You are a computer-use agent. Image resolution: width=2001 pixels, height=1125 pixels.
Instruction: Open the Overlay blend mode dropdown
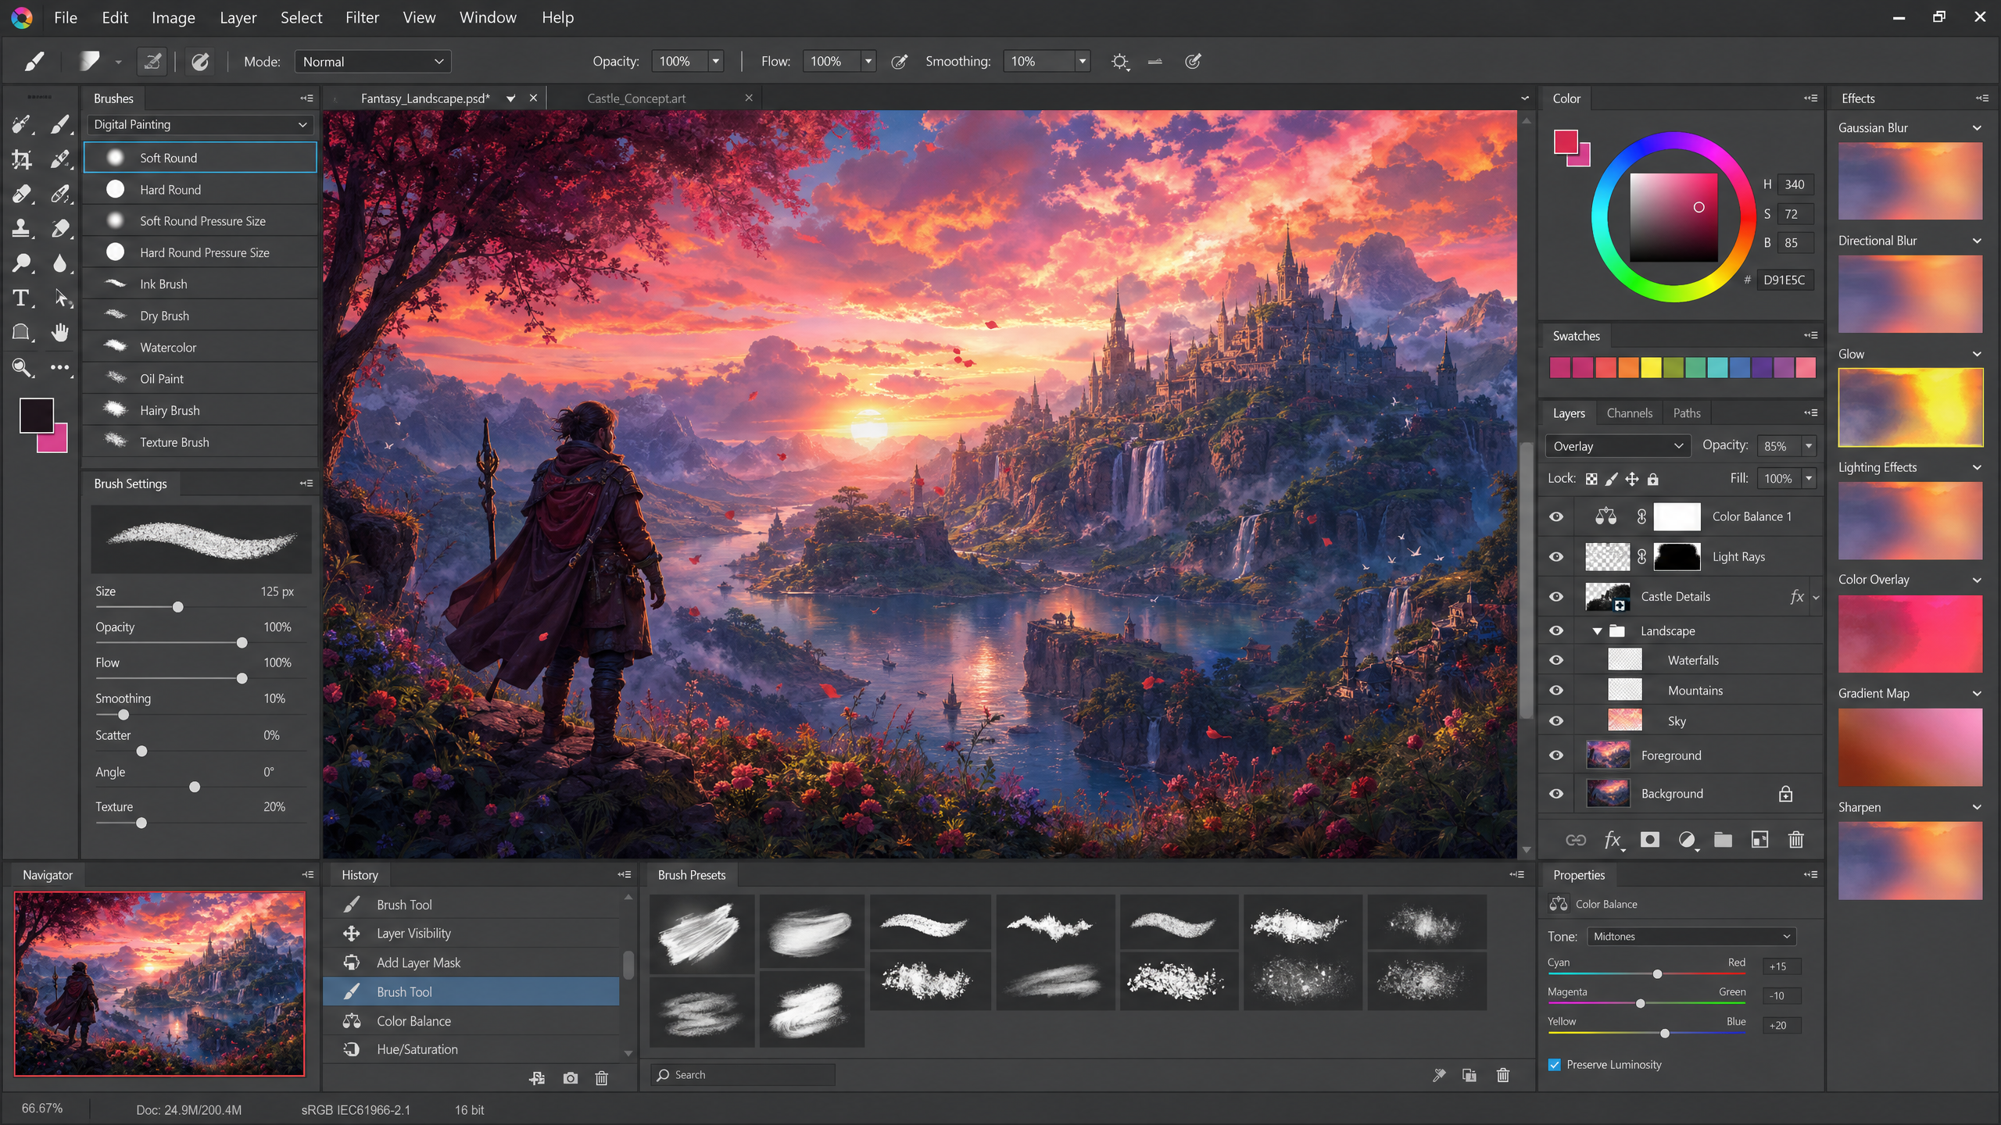1617,446
